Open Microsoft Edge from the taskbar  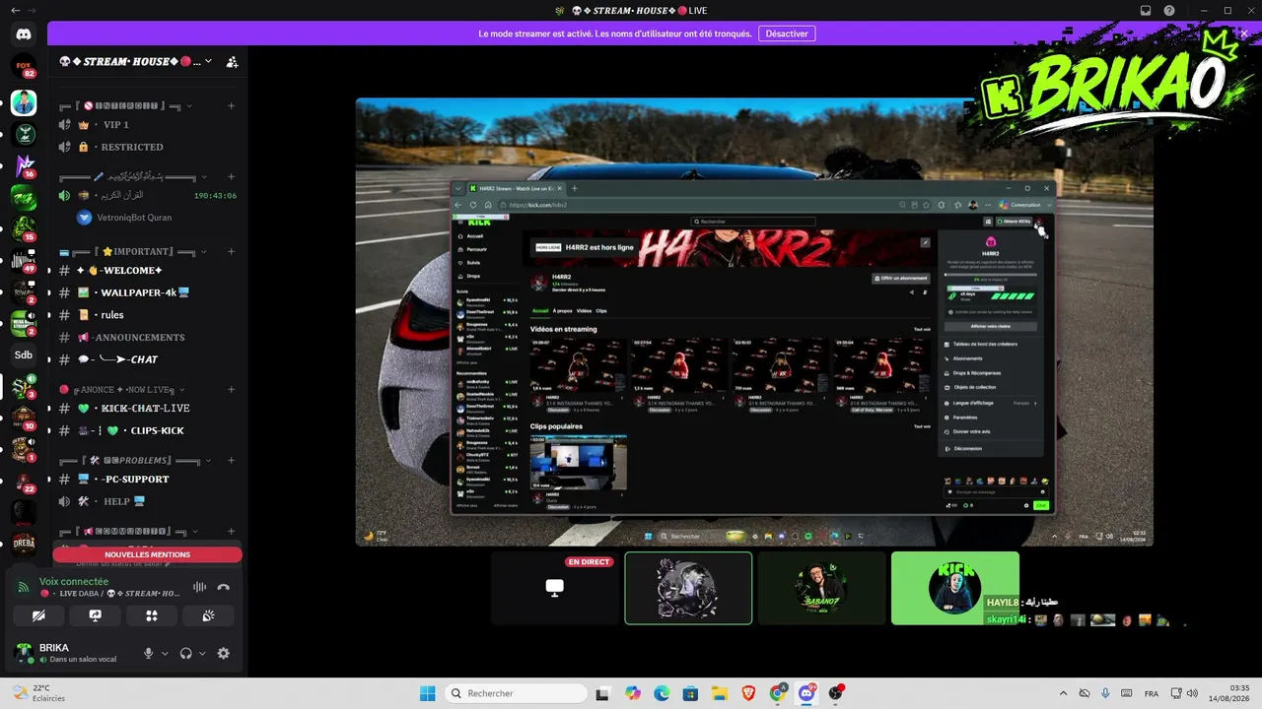click(661, 693)
